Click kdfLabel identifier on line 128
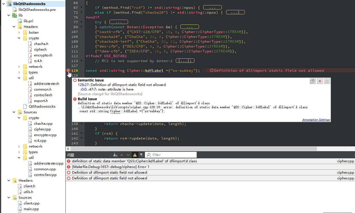The height and width of the screenshot is (213, 355). (154, 71)
